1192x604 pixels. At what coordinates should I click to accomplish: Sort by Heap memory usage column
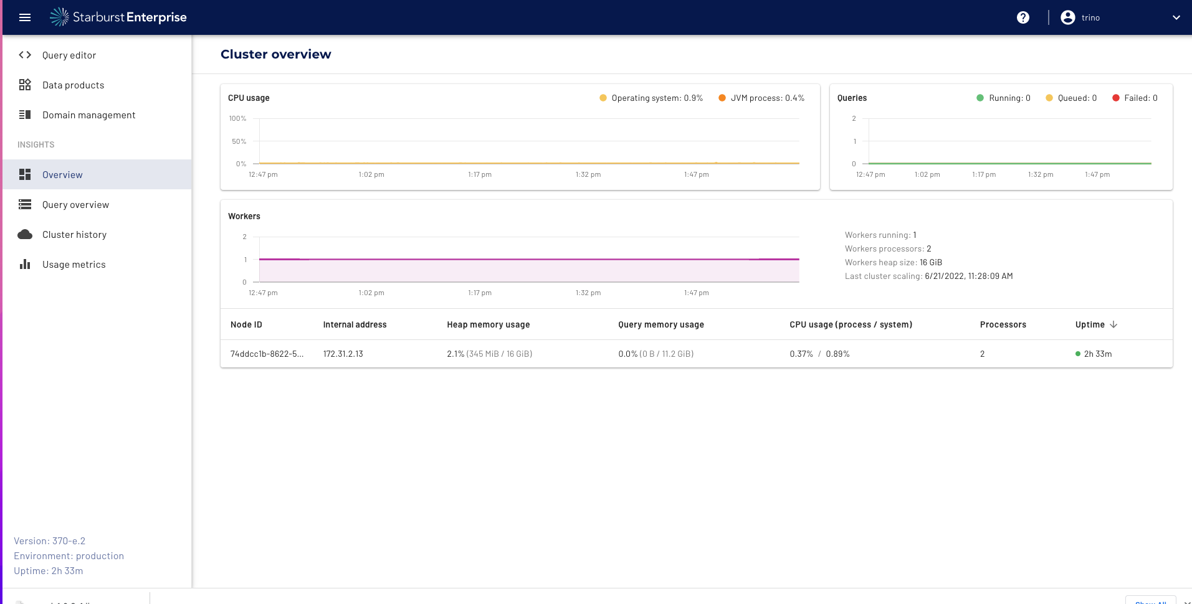click(489, 324)
